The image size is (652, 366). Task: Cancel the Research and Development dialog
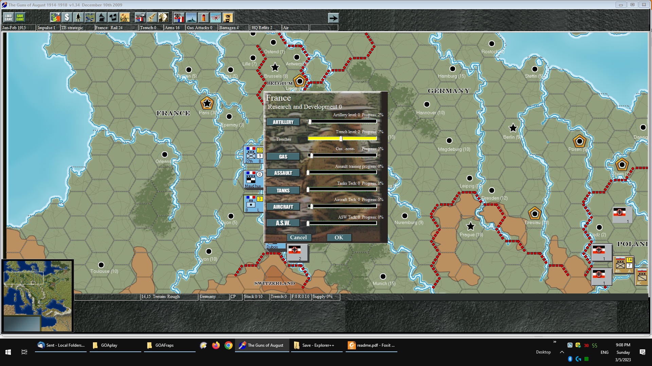(298, 238)
